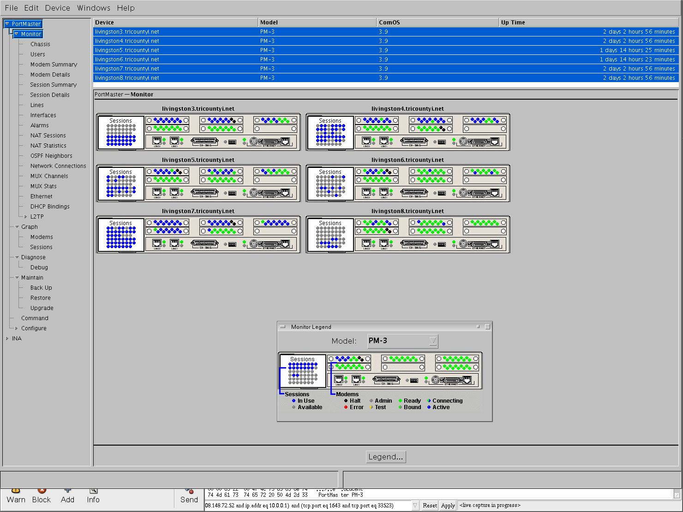The height and width of the screenshot is (512, 683).
Task: Select the Command tree item
Action: pos(35,318)
